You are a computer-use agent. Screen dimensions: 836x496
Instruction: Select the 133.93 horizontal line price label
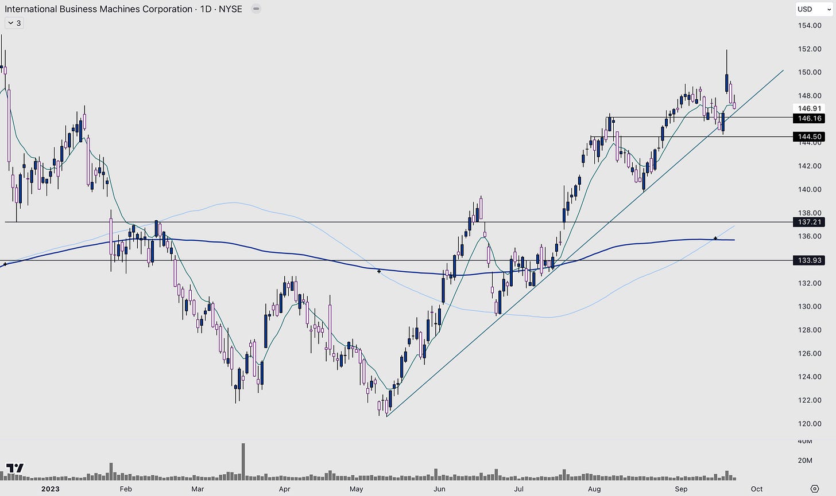pyautogui.click(x=808, y=260)
